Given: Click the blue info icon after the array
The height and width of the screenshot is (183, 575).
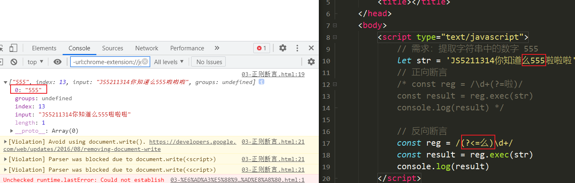Looking at the screenshot, I should pos(261,82).
